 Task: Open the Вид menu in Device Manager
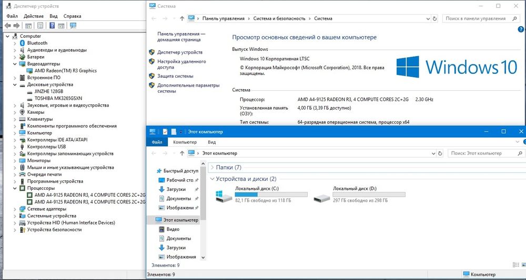[54, 16]
